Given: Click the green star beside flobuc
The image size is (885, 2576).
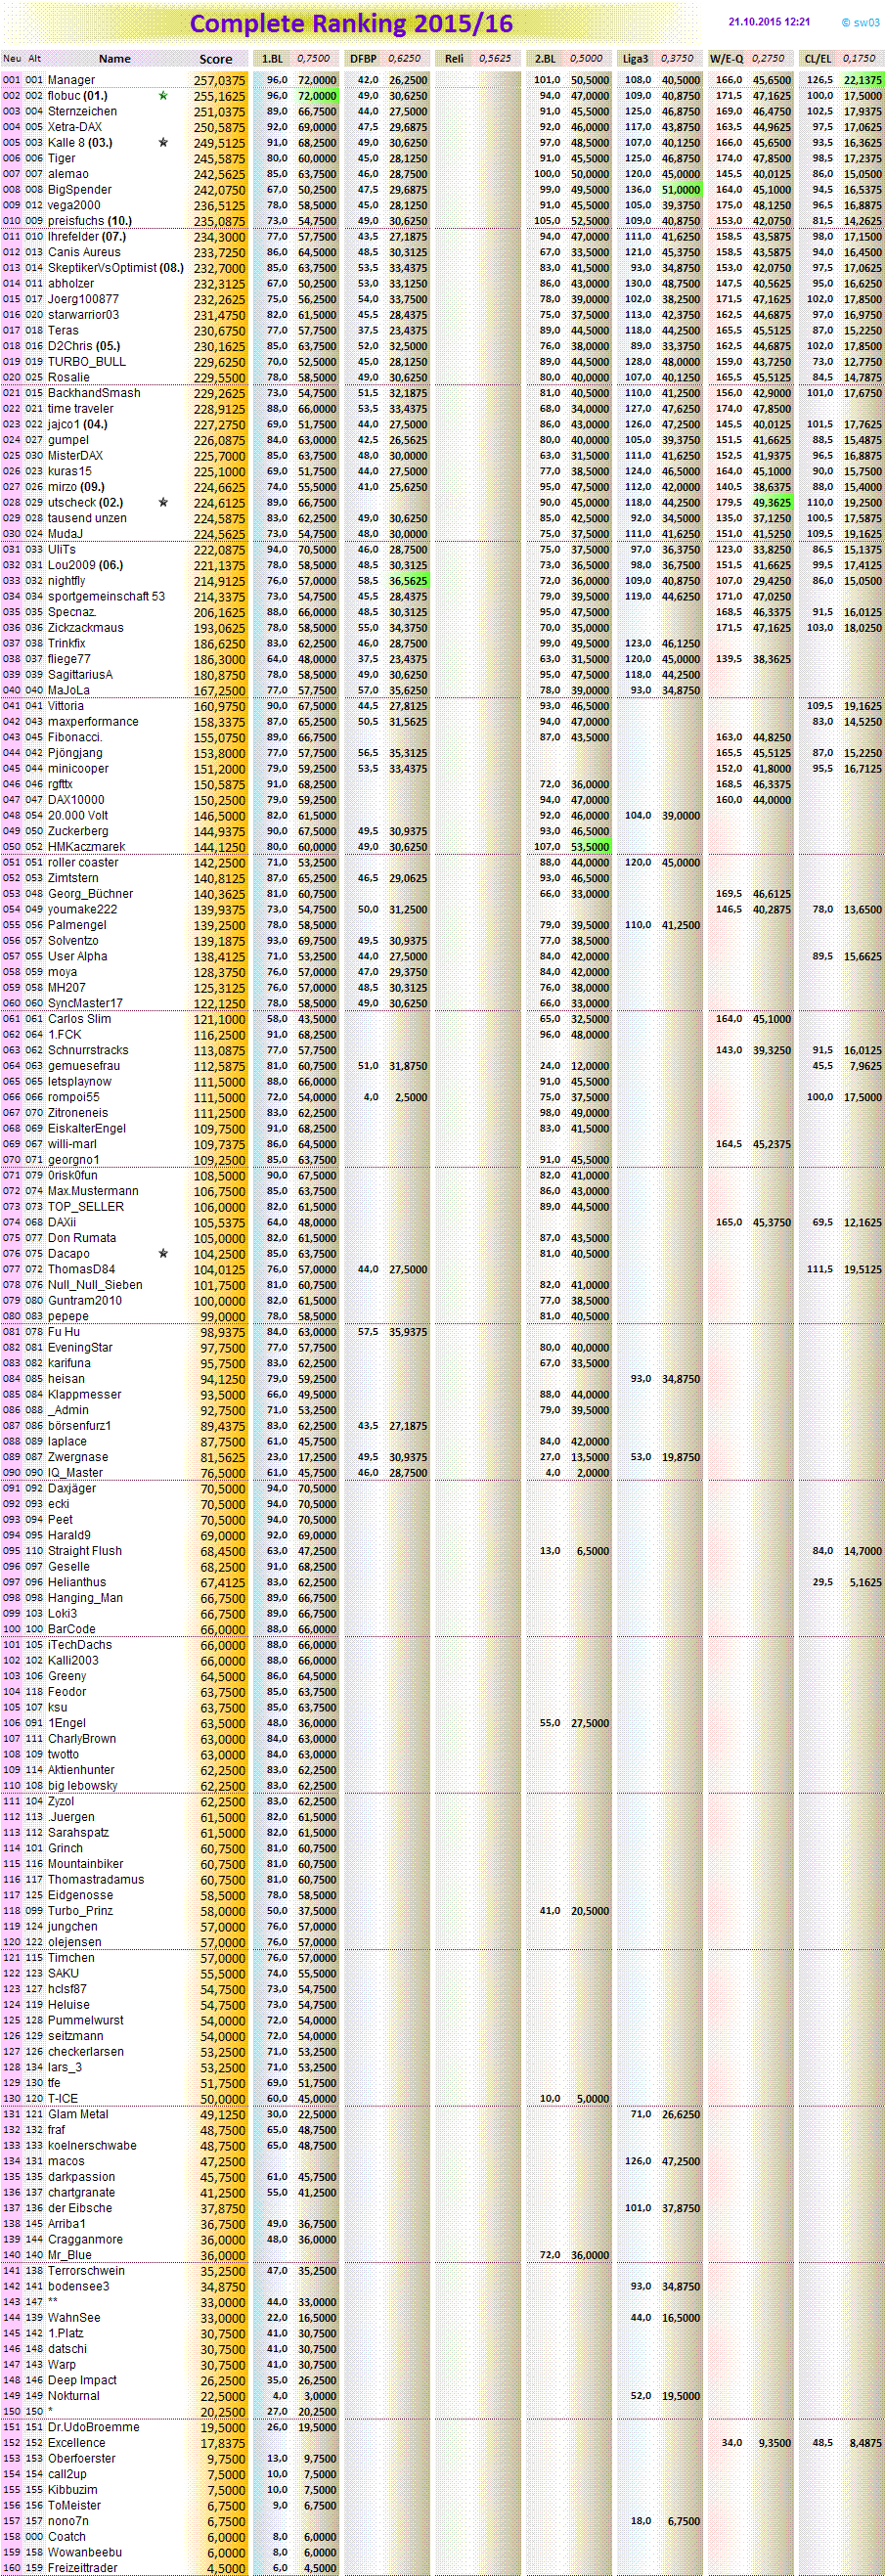Looking at the screenshot, I should tap(163, 96).
